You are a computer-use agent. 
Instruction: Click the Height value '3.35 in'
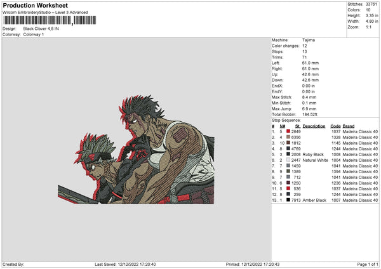pyautogui.click(x=372, y=15)
